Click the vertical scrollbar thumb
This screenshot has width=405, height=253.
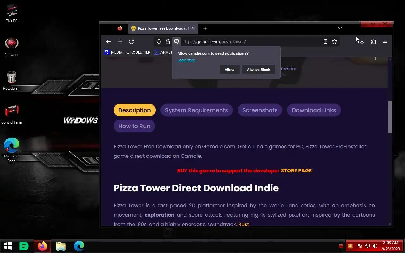tap(390, 117)
